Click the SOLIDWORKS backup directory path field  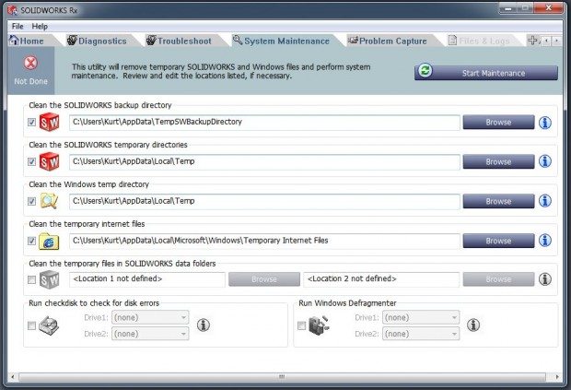click(x=263, y=123)
